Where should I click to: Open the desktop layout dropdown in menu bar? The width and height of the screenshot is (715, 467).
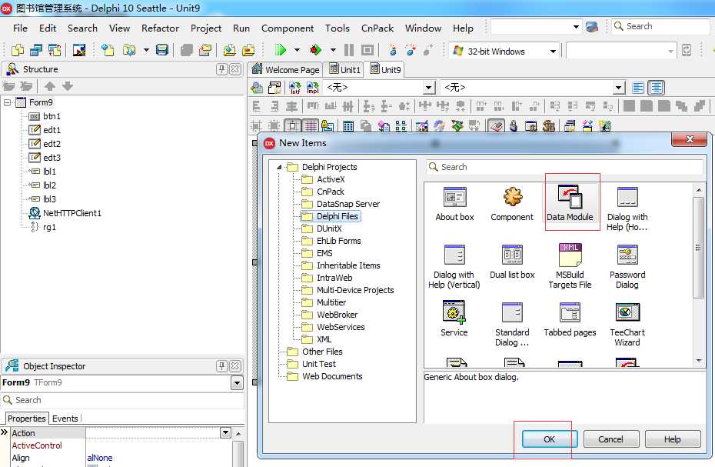click(x=576, y=27)
